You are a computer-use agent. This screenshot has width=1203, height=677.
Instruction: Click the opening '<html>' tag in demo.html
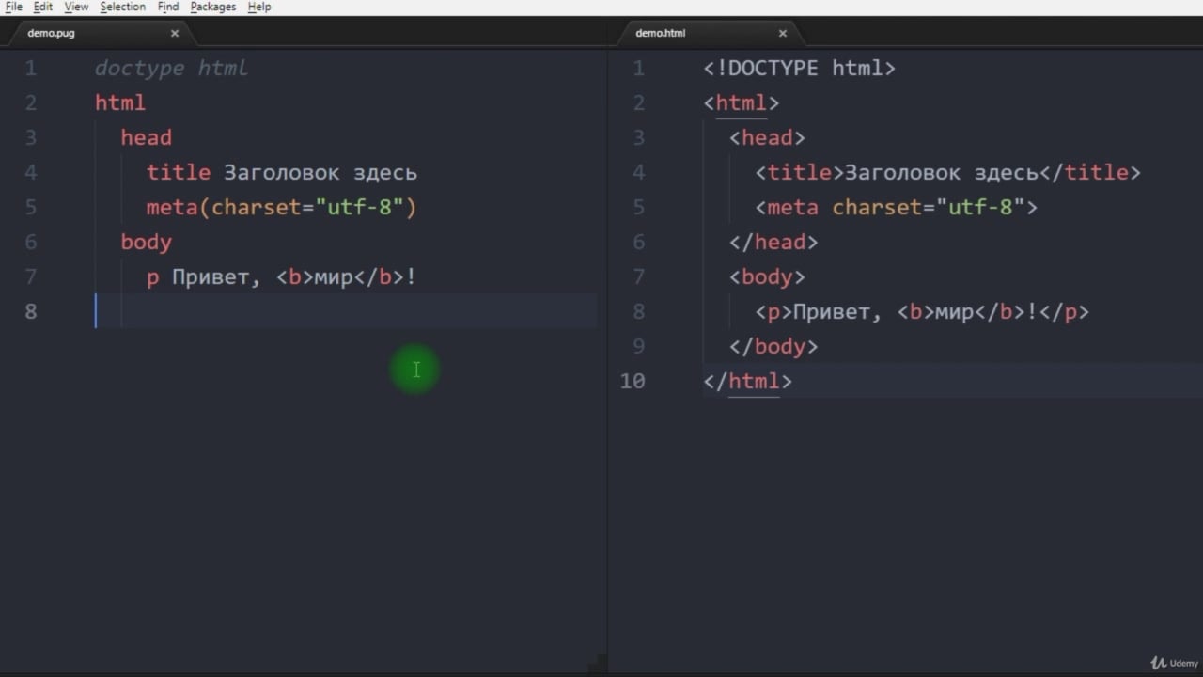(742, 103)
